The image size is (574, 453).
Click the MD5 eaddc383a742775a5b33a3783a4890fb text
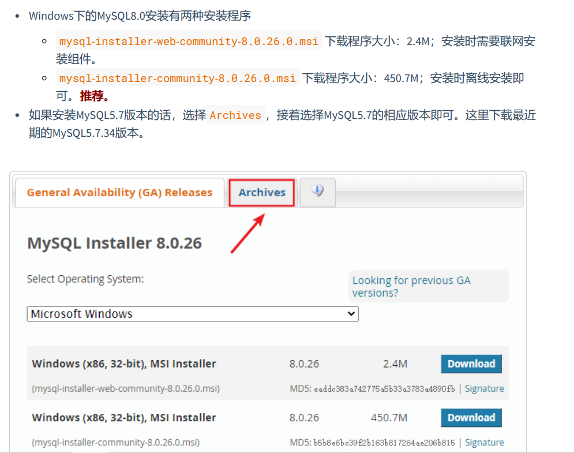click(372, 388)
